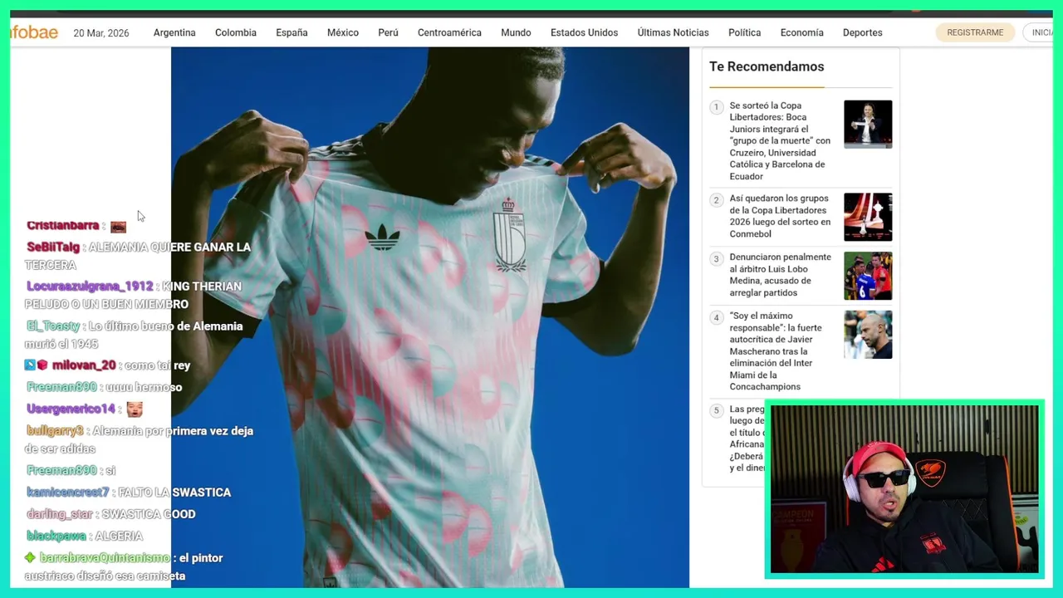
Task: Click chat username bullgarry3
Action: [55, 431]
